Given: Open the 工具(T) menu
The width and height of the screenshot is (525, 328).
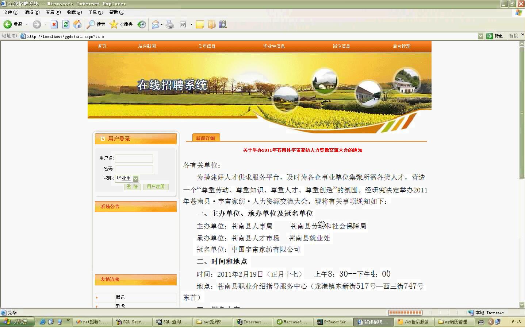Looking at the screenshot, I should (95, 12).
